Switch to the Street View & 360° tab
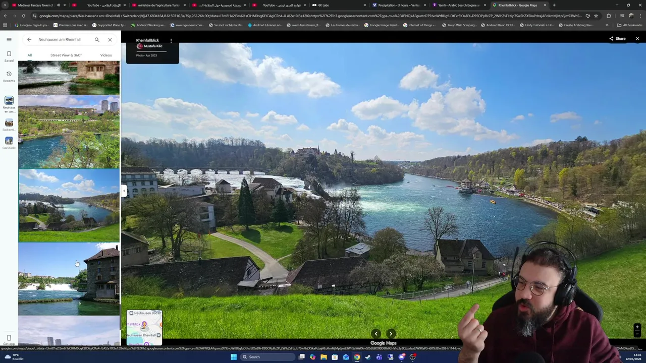 coord(66,55)
